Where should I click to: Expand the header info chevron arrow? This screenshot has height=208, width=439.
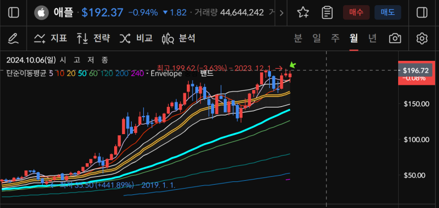[281, 13]
